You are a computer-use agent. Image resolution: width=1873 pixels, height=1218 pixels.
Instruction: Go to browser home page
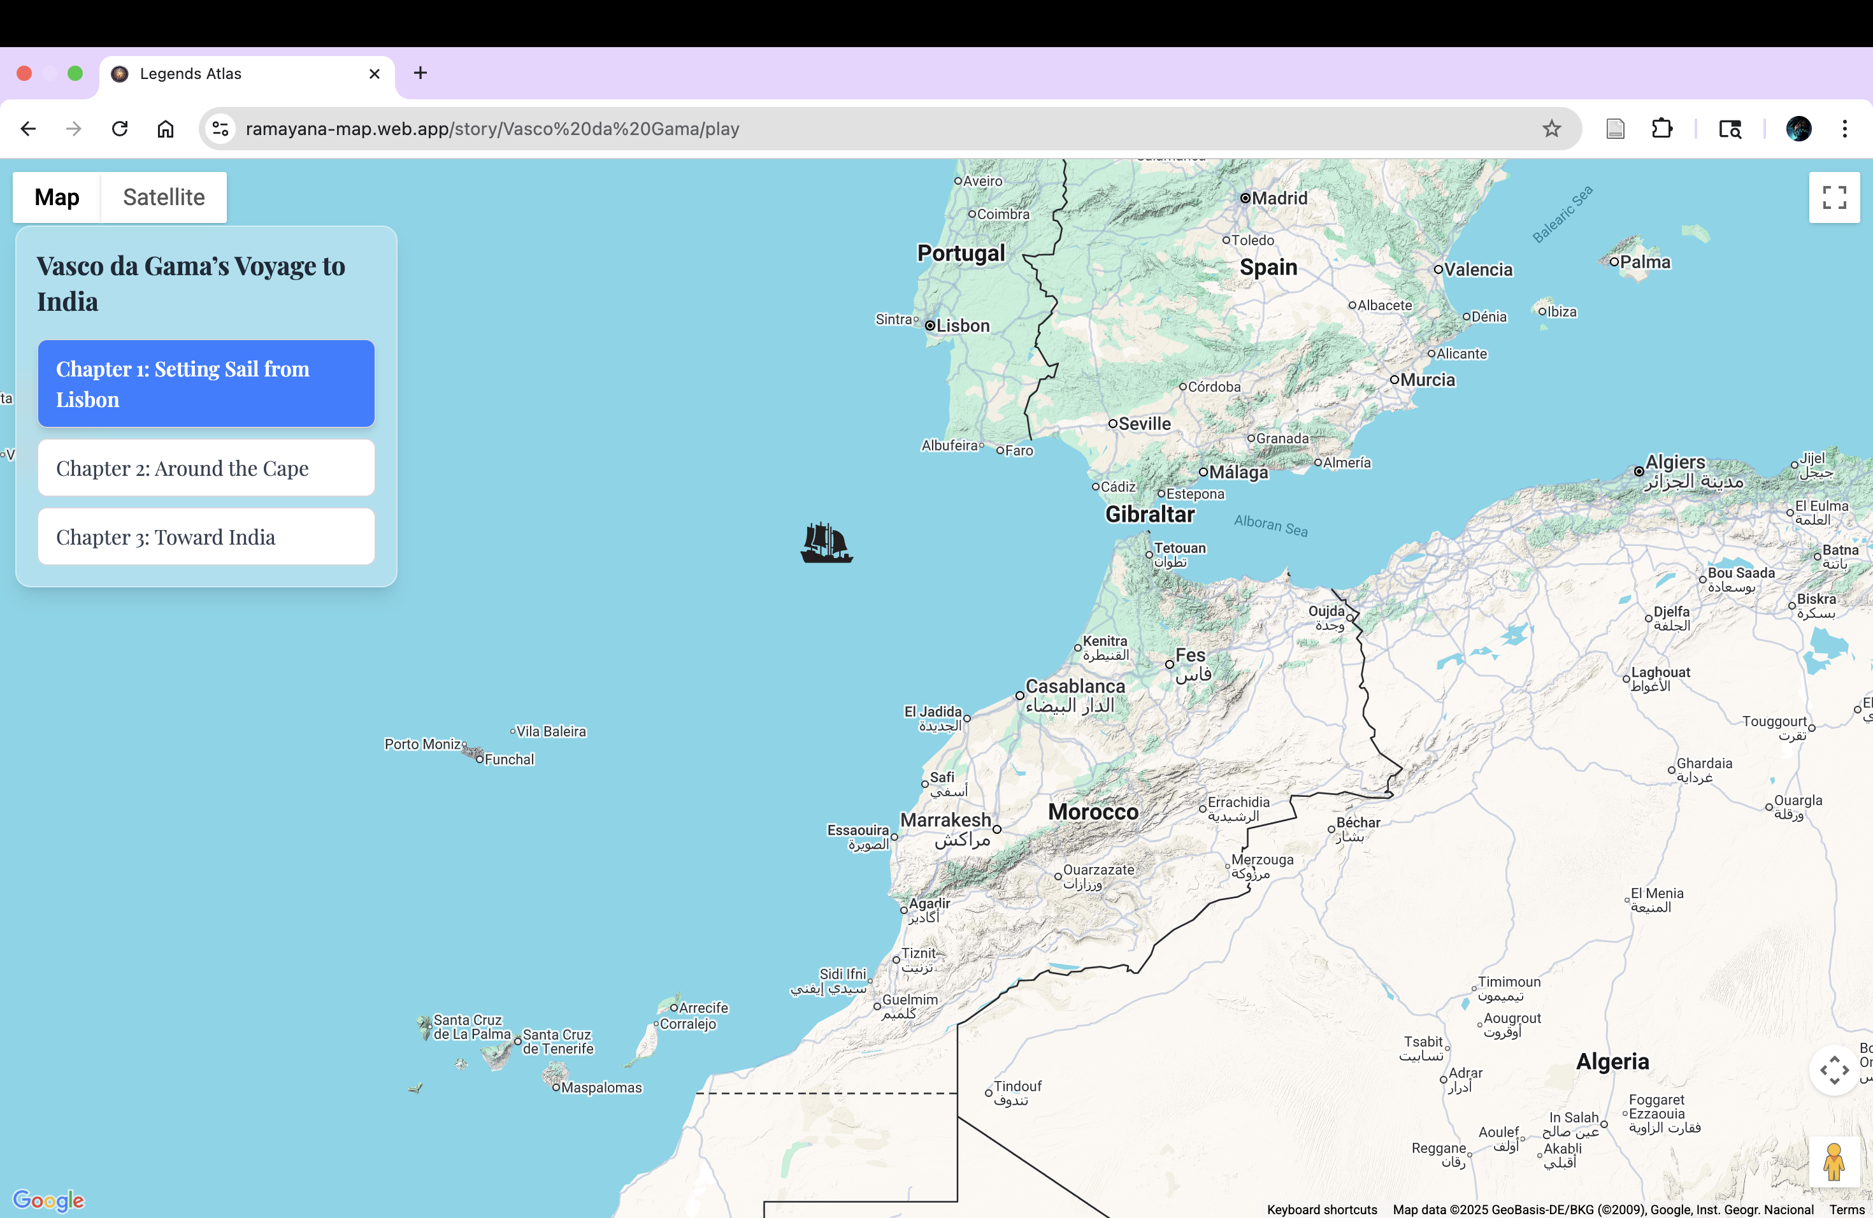165,129
